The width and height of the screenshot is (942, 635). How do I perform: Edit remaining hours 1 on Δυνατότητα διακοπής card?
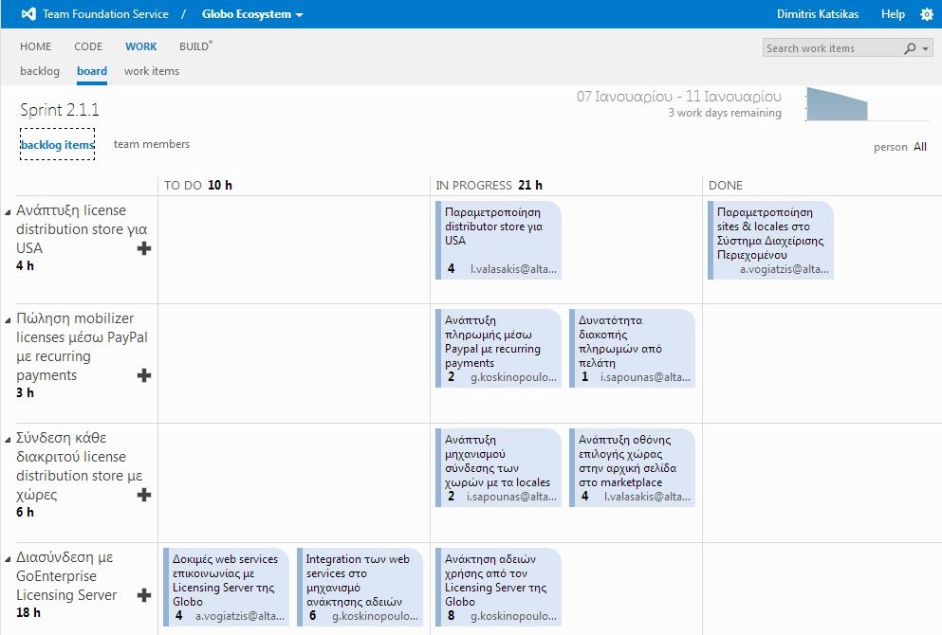click(x=585, y=377)
